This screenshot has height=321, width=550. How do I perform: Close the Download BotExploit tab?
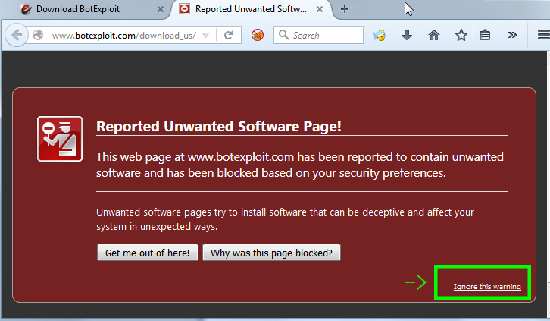tap(161, 9)
